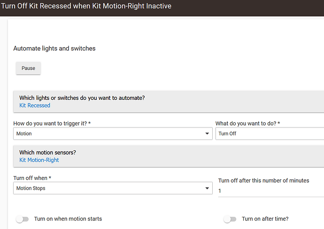This screenshot has height=229, width=324.
Task: Click the page title in the header bar
Action: tap(86, 6)
